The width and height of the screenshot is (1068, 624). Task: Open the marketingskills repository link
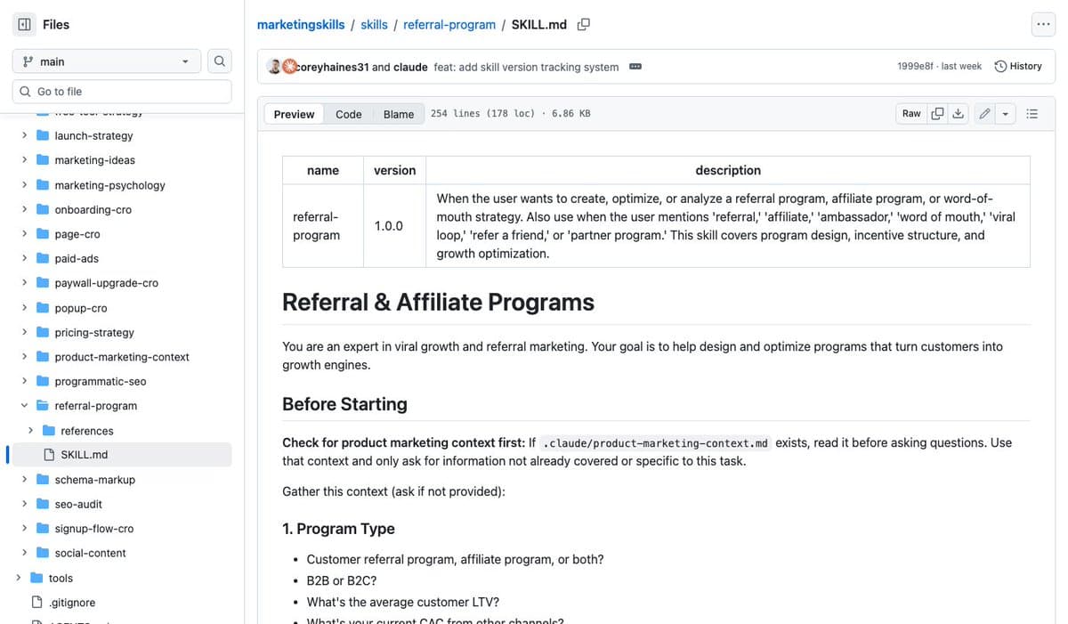(300, 24)
